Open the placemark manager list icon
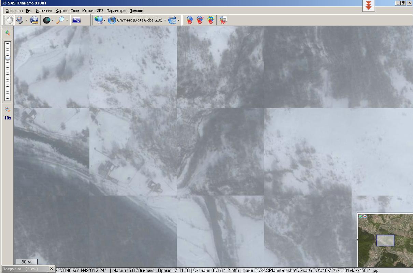The image size is (413, 273). pyautogui.click(x=223, y=20)
